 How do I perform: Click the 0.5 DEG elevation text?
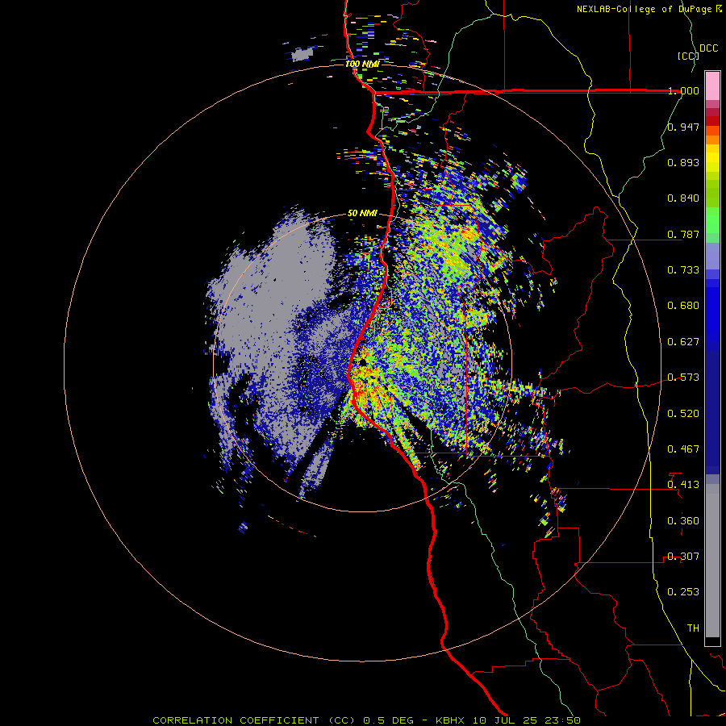pos(390,720)
